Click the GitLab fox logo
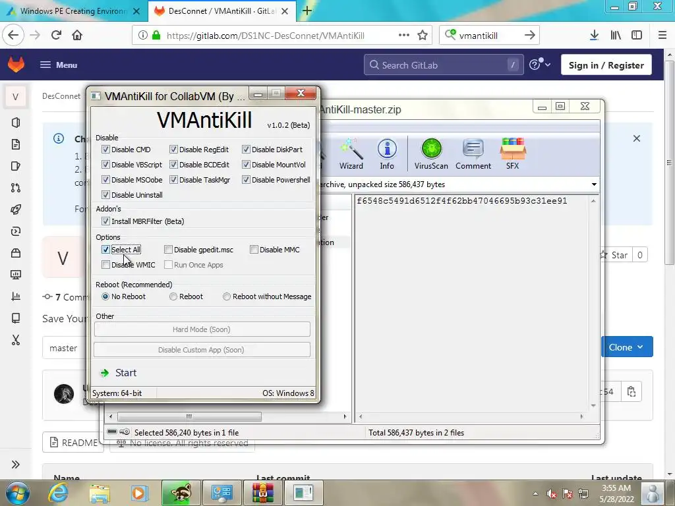675x506 pixels. (x=16, y=65)
